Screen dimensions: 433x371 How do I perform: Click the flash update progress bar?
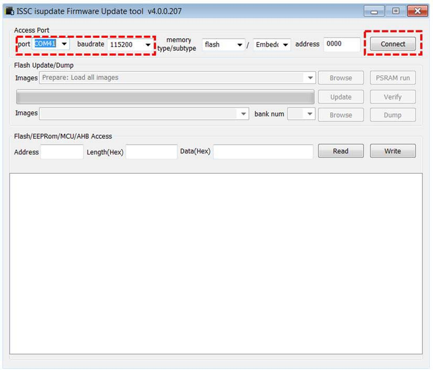pos(165,97)
